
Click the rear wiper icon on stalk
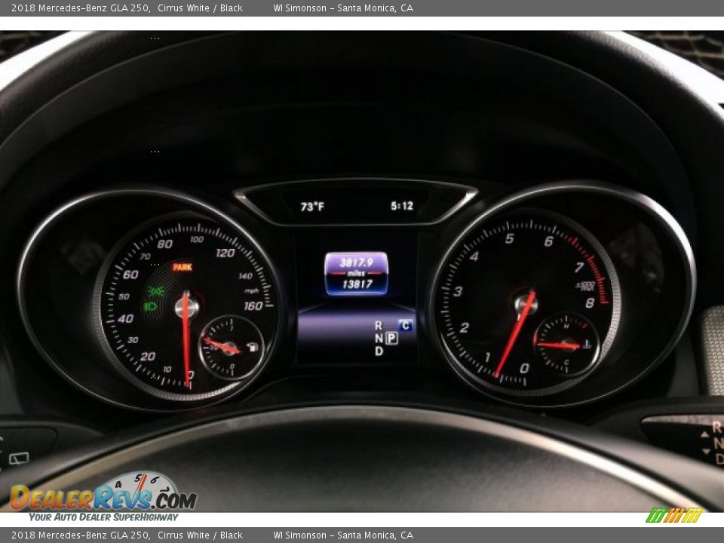point(18,458)
